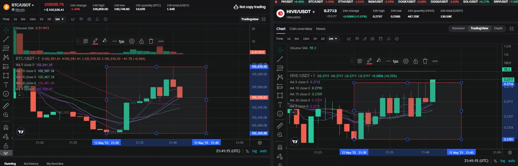Viewport: 518px width, 166px height.
Task: Click the reset refresh icon in HIVE toolbar
Action: 388,39
